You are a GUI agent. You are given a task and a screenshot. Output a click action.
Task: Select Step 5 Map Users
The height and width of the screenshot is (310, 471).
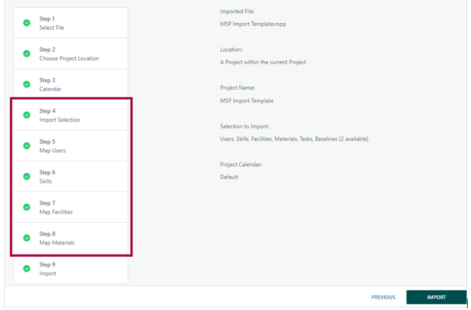[70, 145]
